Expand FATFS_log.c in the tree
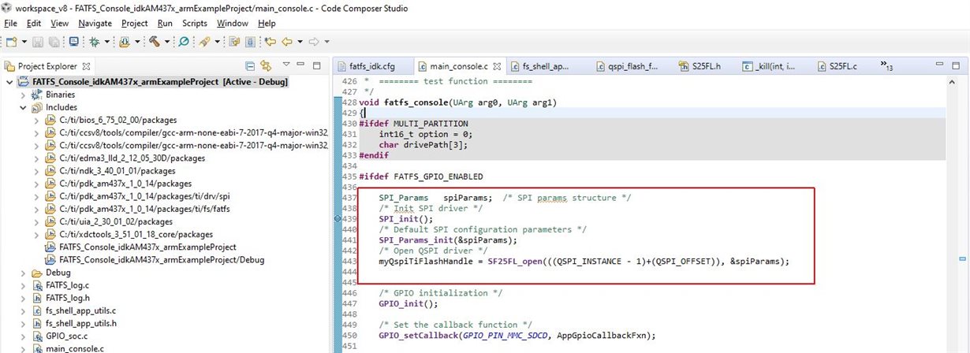The height and width of the screenshot is (353, 970). (23, 285)
